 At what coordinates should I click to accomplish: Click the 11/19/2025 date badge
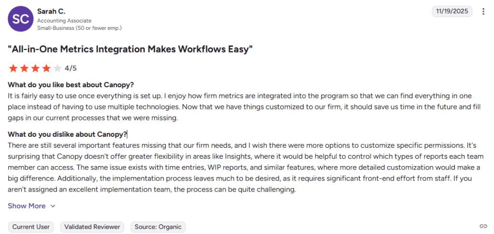452,12
